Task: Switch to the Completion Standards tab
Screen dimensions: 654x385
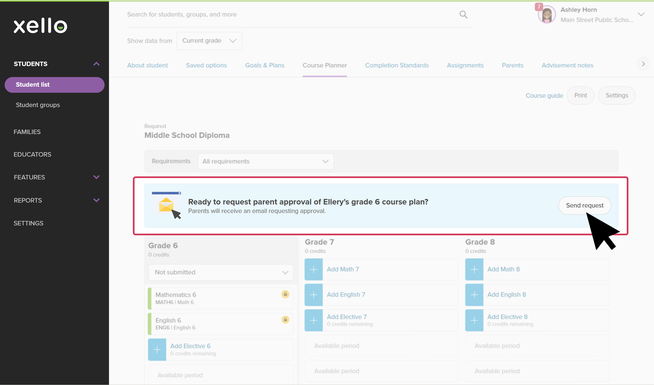Action: 396,65
